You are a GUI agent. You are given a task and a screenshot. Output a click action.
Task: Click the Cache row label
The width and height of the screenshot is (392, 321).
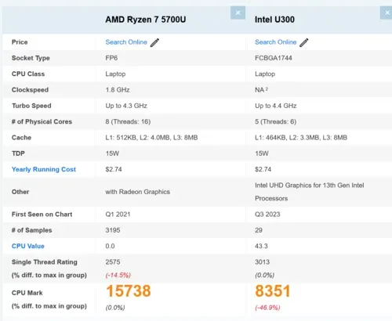coord(21,138)
